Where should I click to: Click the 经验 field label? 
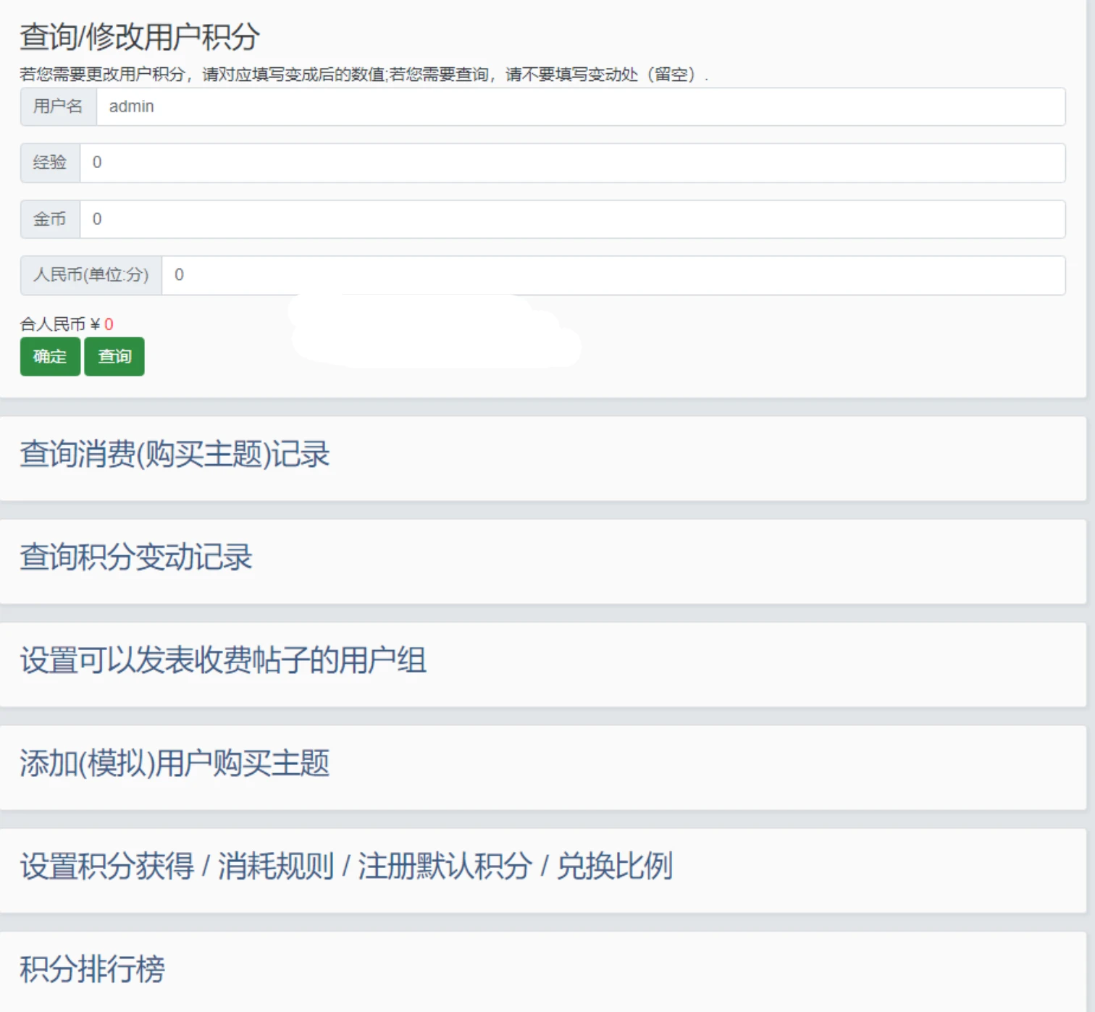[x=49, y=163]
